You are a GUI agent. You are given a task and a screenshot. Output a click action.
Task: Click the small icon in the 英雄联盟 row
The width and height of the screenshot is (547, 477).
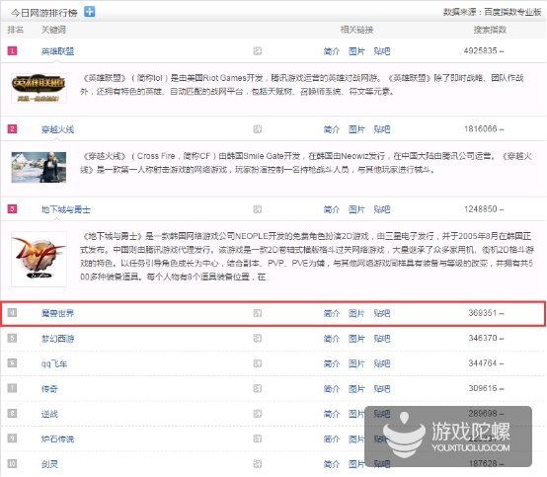pos(257,51)
